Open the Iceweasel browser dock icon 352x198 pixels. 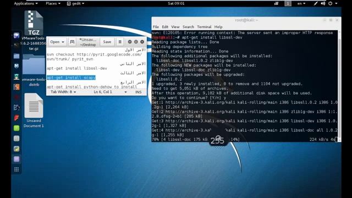click(x=16, y=36)
